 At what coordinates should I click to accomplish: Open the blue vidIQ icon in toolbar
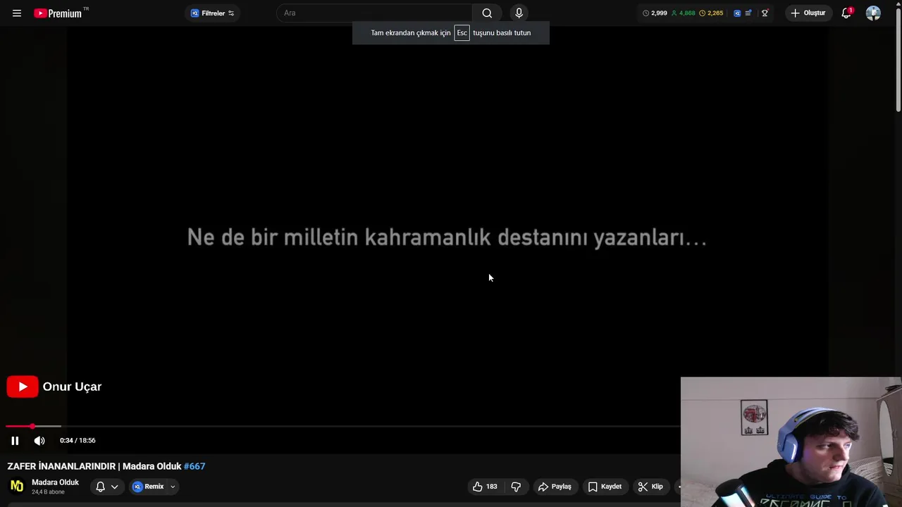[737, 13]
